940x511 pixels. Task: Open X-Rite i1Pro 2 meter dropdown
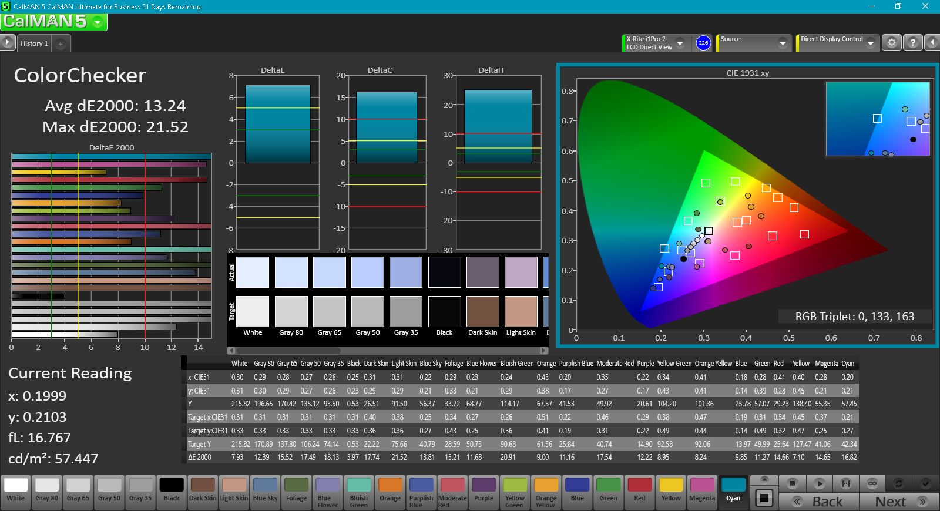pyautogui.click(x=680, y=43)
